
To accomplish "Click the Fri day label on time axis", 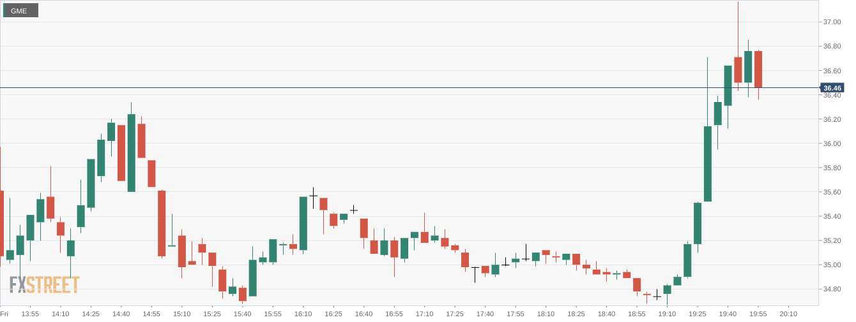I will 4,314.
